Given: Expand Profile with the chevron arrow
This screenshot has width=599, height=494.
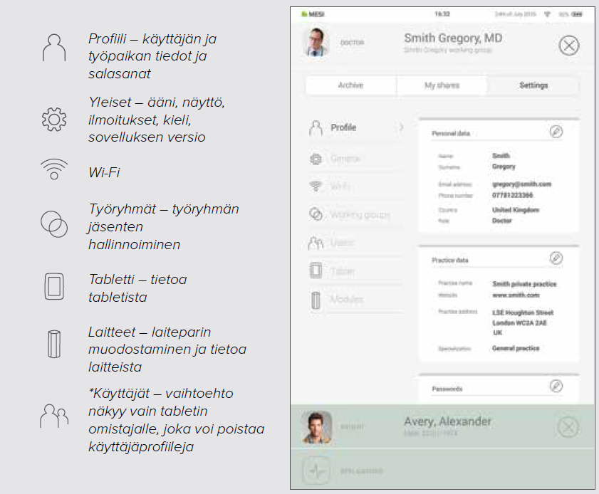Looking at the screenshot, I should pos(401,127).
